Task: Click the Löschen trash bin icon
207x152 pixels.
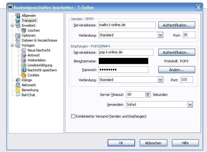Action: 24,30
